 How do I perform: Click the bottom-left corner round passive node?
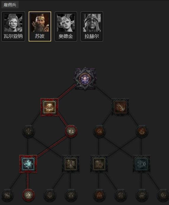7,195
